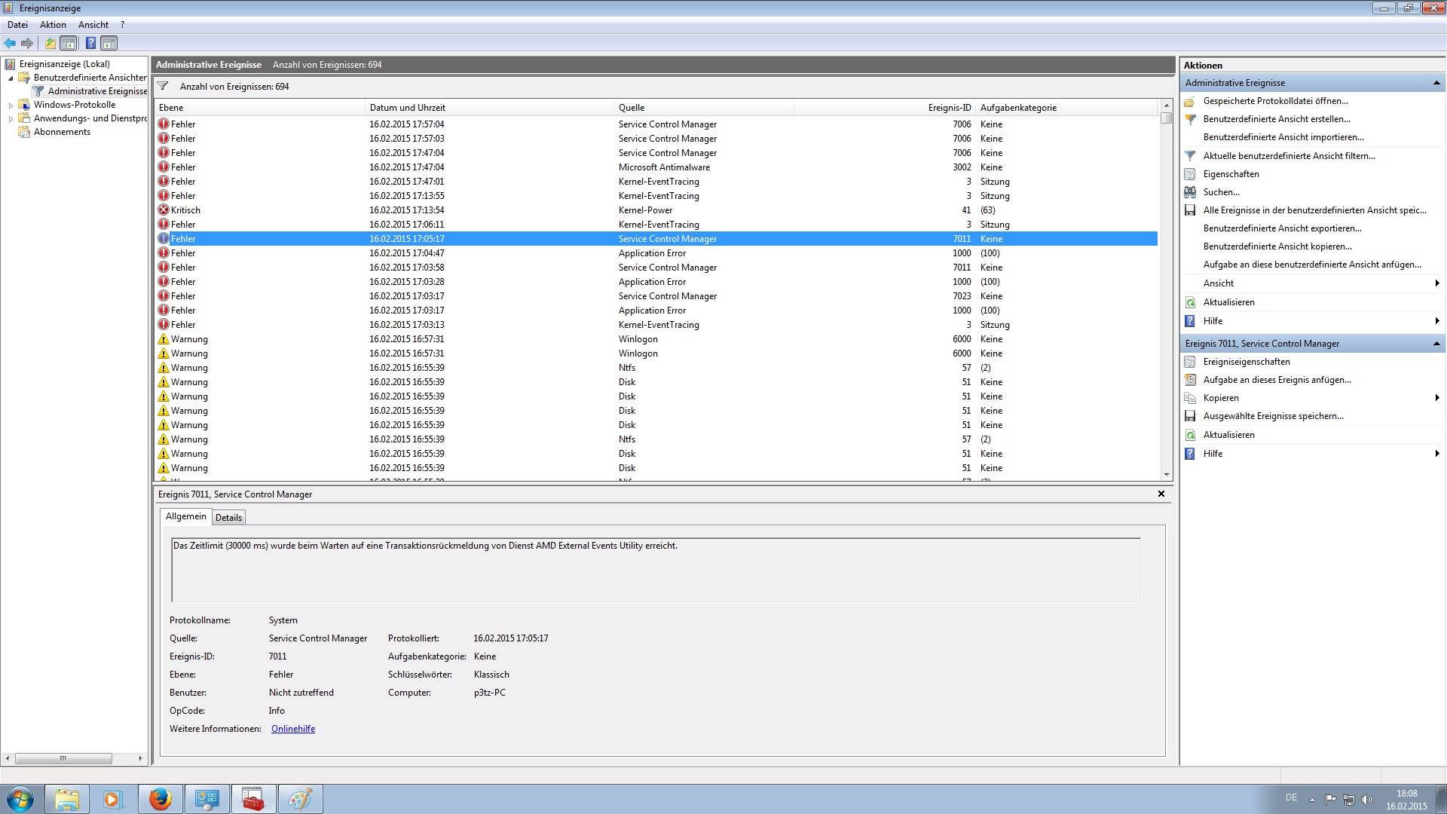Open the Onlinehilfe link
The image size is (1447, 814).
(x=293, y=729)
